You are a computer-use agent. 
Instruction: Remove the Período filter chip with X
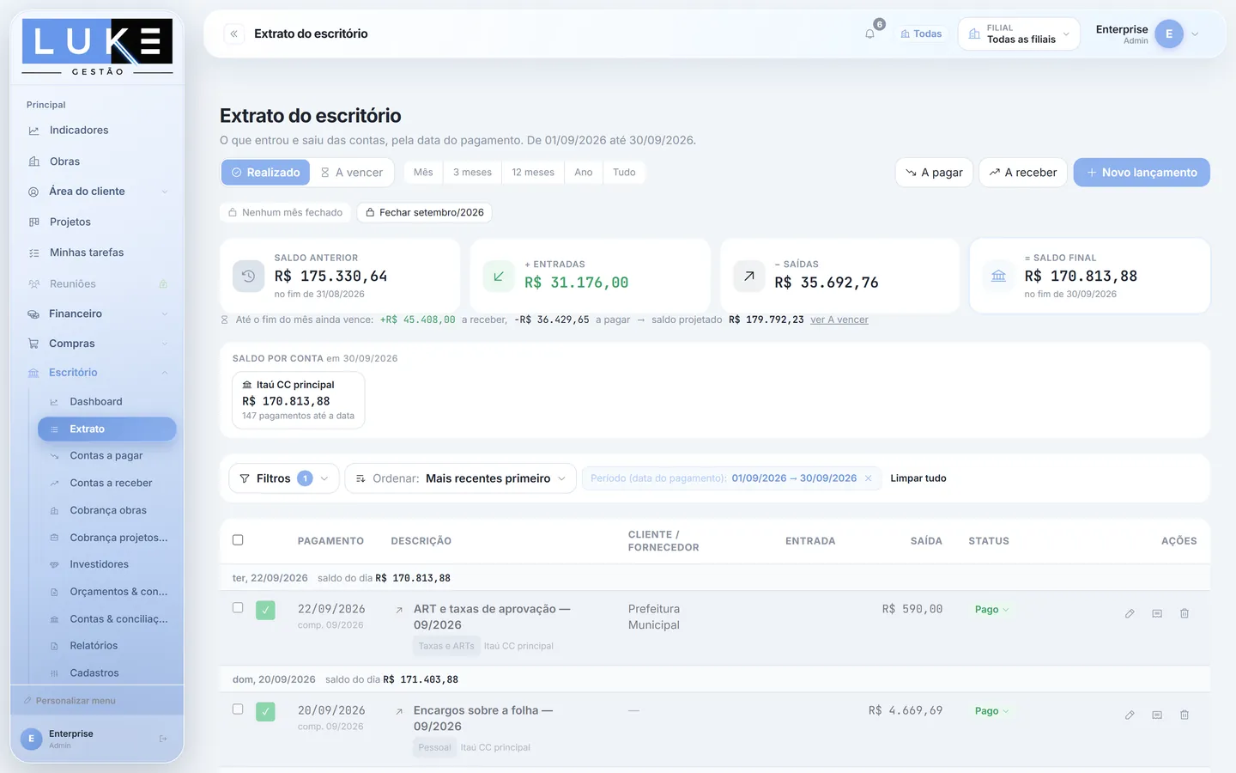click(869, 478)
